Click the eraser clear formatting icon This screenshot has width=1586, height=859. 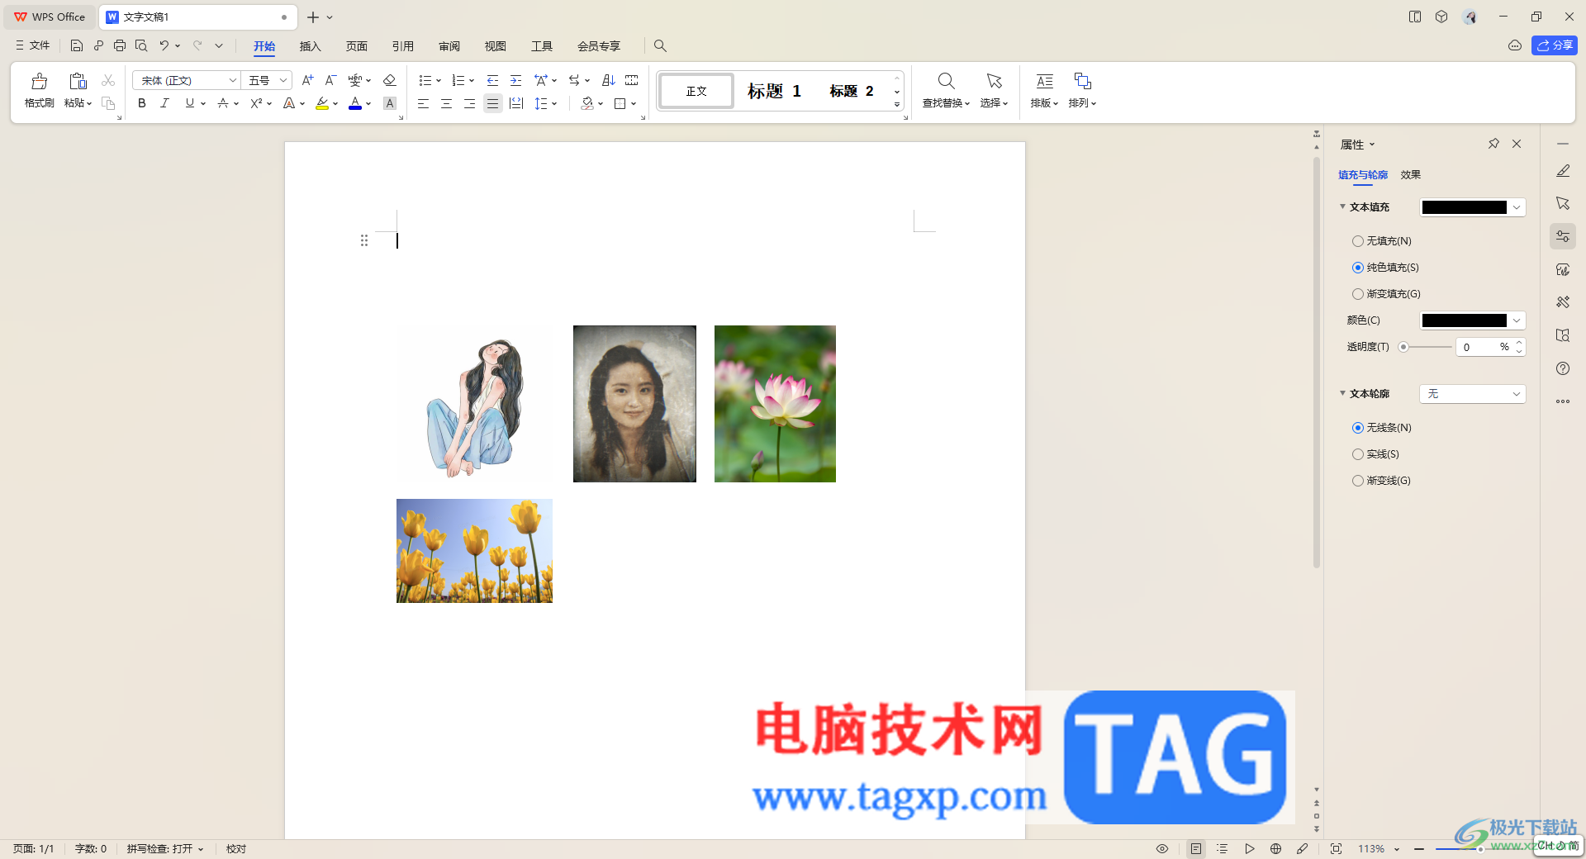tap(390, 80)
